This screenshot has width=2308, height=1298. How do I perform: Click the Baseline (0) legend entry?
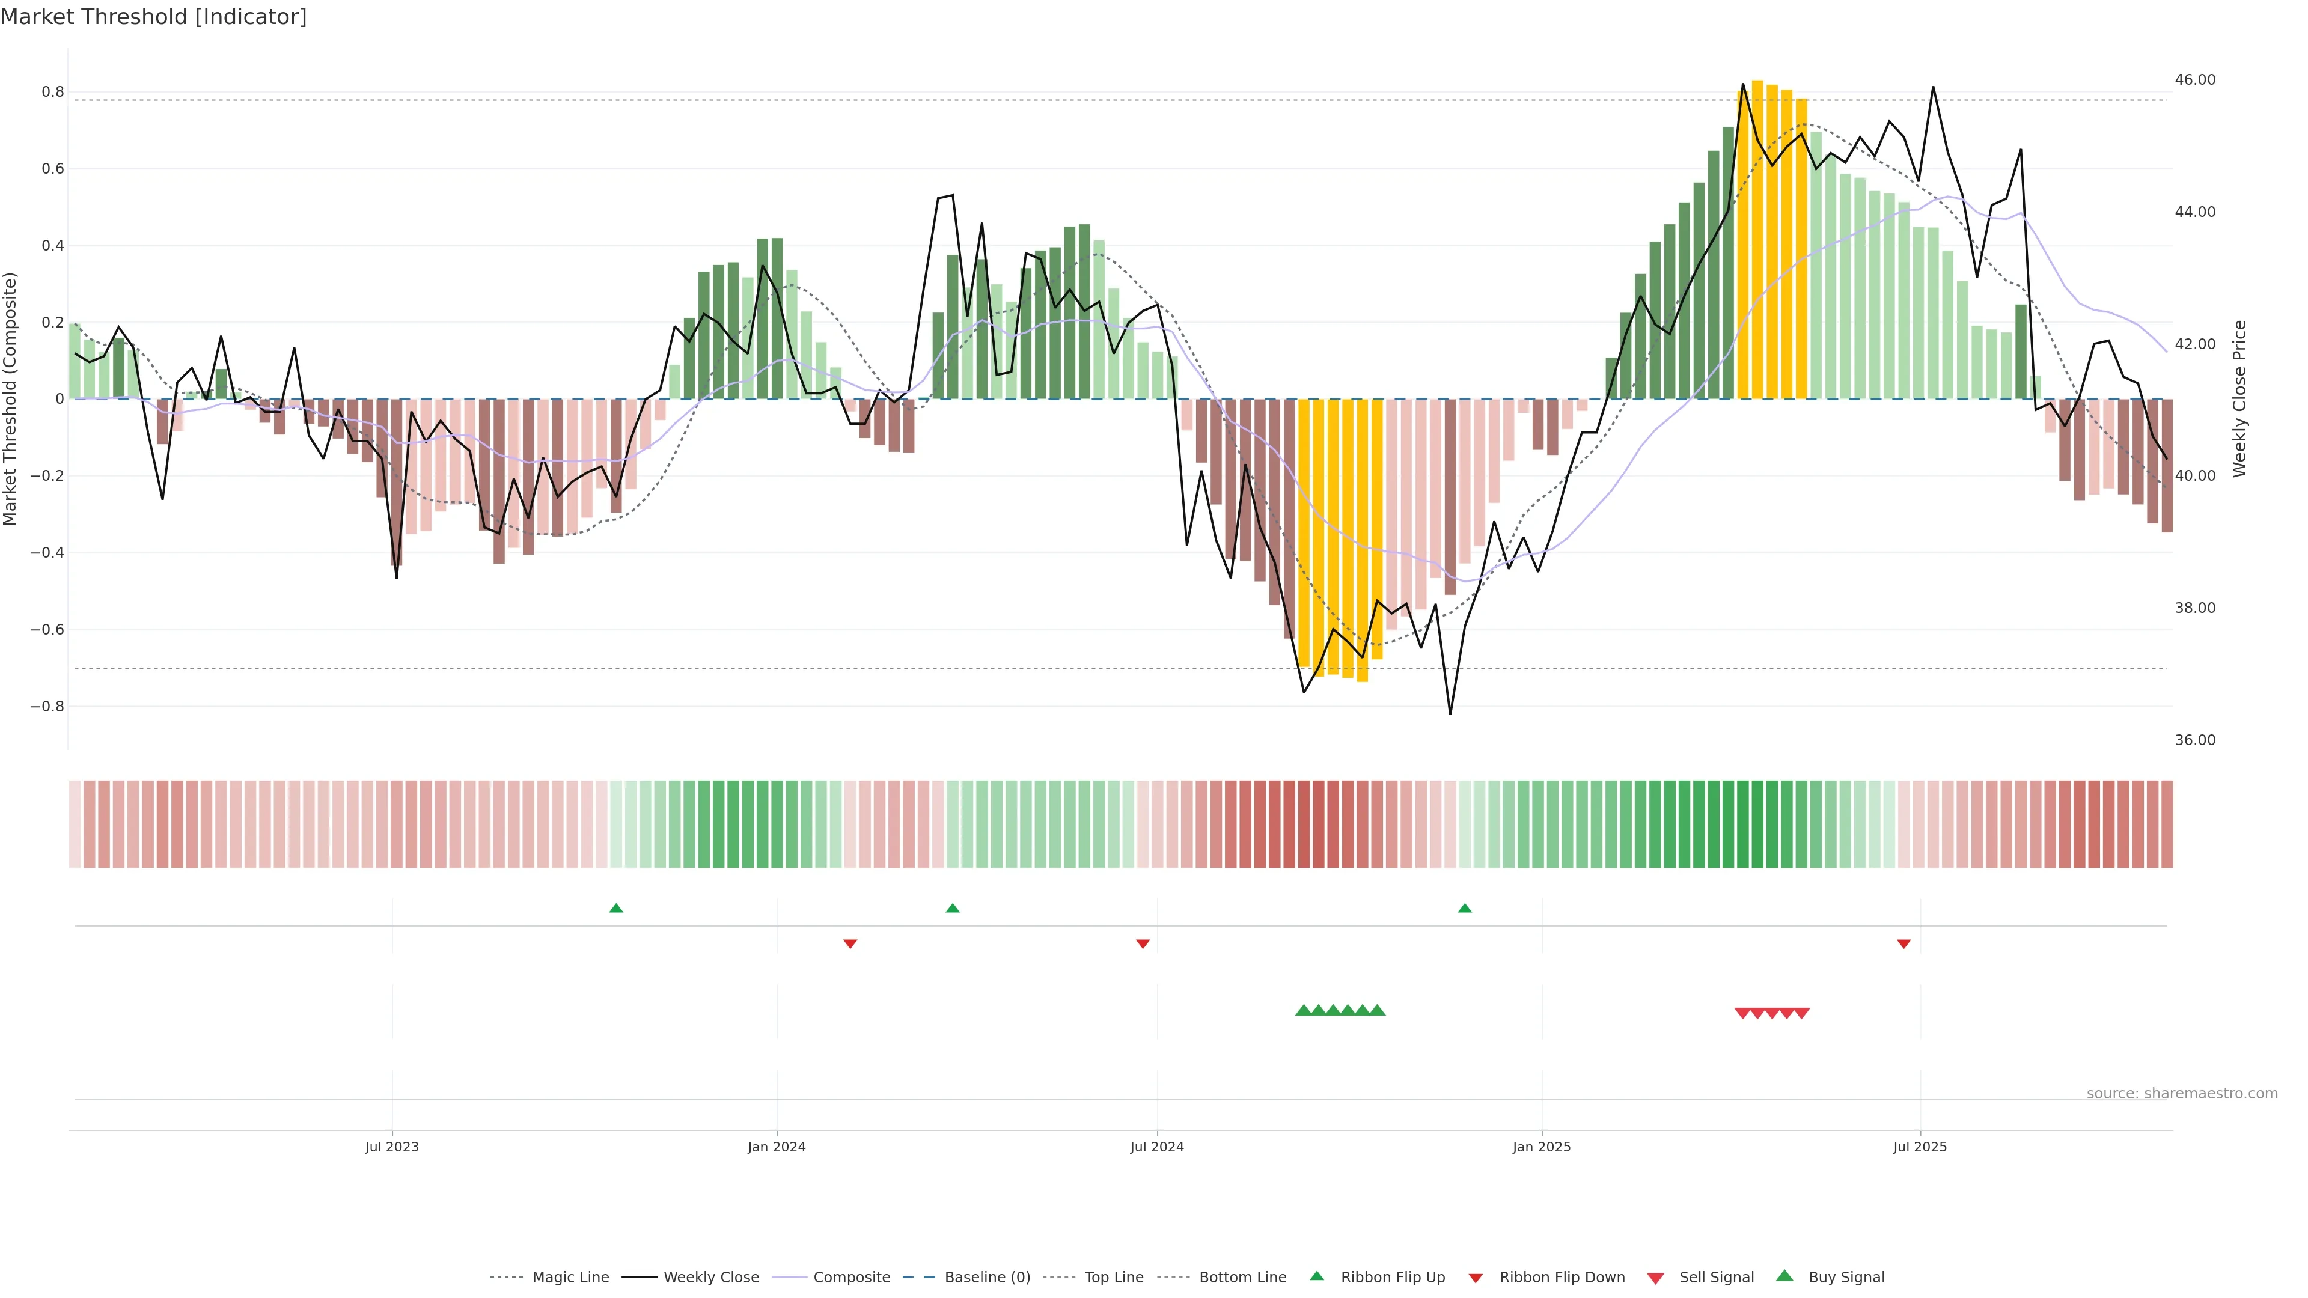click(x=986, y=1276)
